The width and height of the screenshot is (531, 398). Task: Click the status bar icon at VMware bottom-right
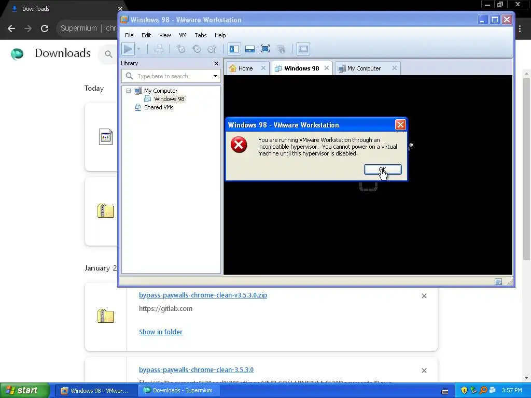(x=498, y=281)
